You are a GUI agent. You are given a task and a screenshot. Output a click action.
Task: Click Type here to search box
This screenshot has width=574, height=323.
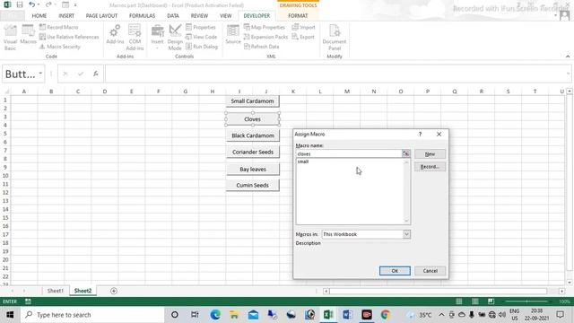(92, 315)
